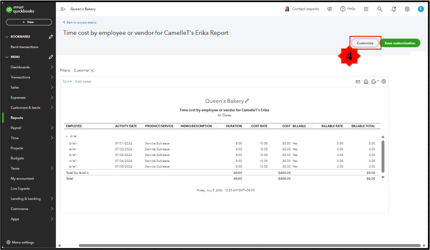
Task: Open Live Experts in sidebar
Action: pyautogui.click(x=20, y=188)
